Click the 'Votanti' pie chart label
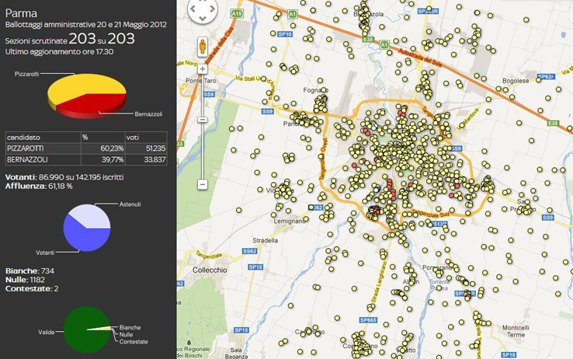The height and width of the screenshot is (359, 573). click(x=45, y=253)
